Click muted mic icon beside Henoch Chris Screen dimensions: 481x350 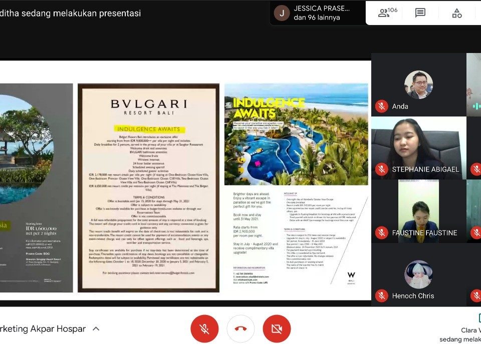click(x=382, y=296)
